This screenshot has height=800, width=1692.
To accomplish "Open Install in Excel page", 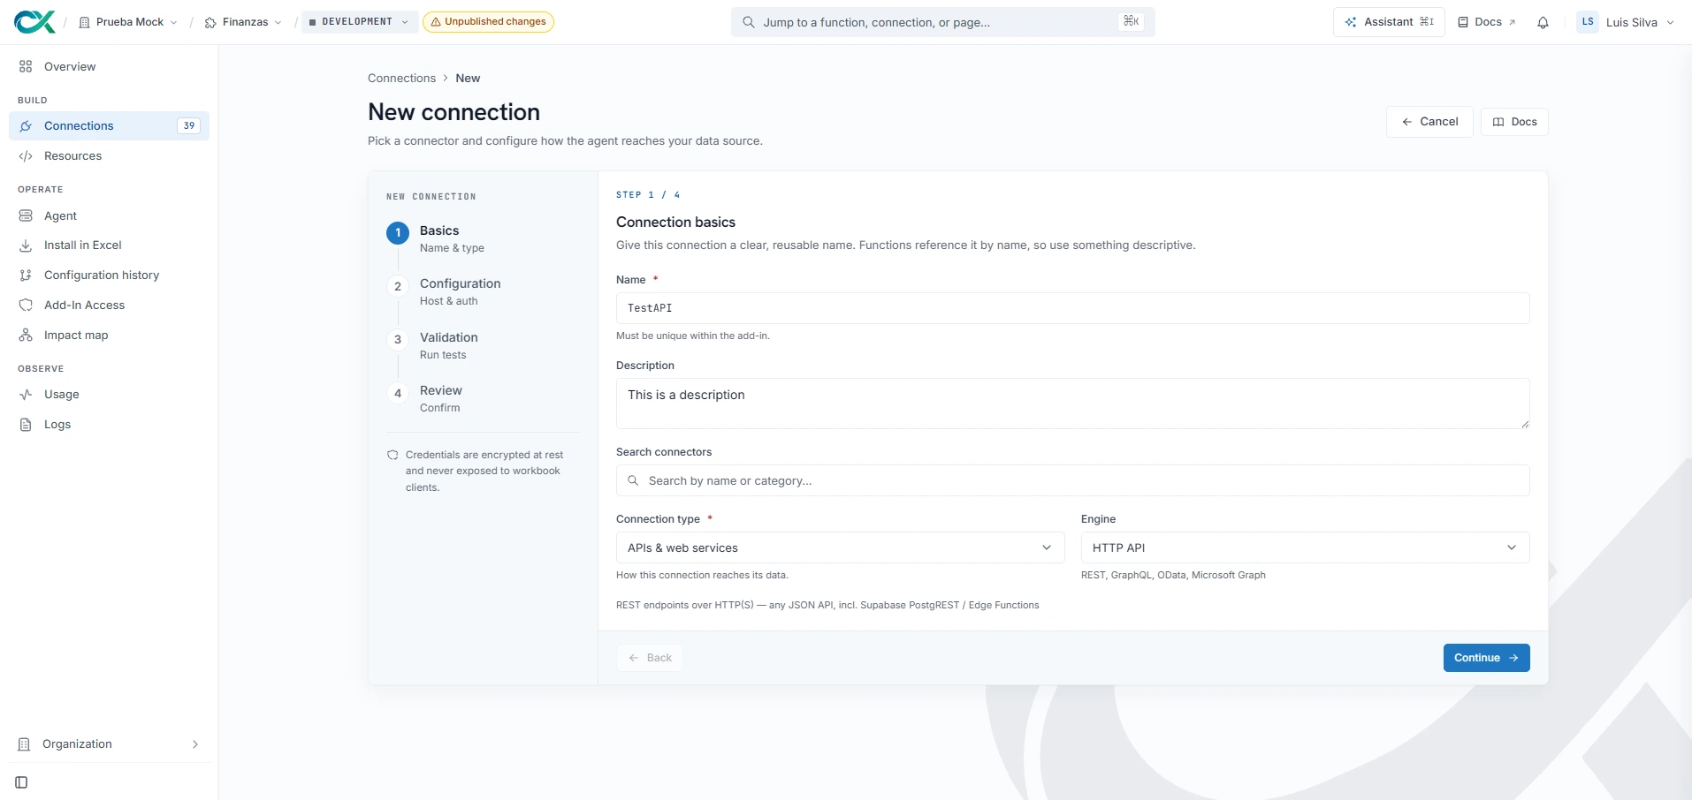I will tap(109, 245).
